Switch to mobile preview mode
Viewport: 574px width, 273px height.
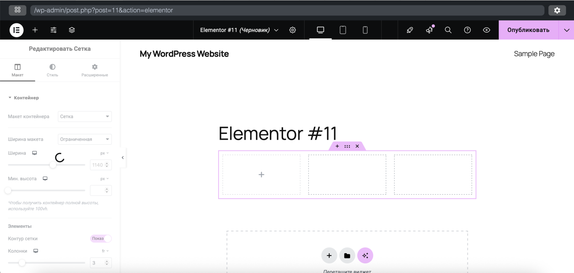pos(365,30)
